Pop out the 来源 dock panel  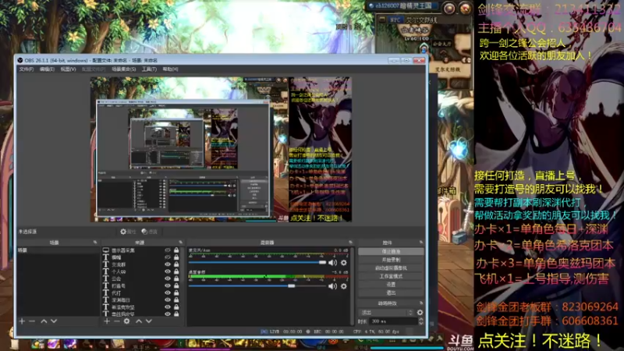coord(181,243)
